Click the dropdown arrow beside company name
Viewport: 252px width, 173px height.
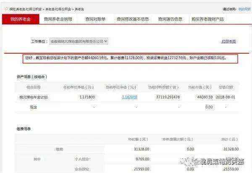[x=105, y=41]
